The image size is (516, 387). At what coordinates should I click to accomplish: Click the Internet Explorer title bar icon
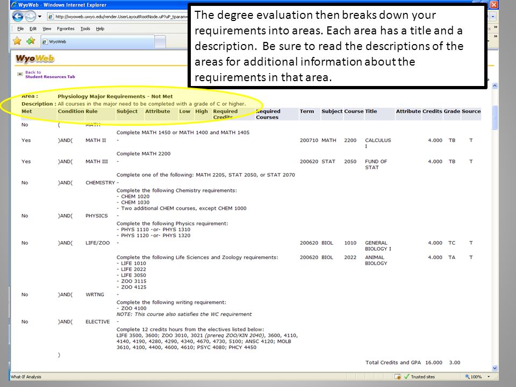[x=14, y=5]
